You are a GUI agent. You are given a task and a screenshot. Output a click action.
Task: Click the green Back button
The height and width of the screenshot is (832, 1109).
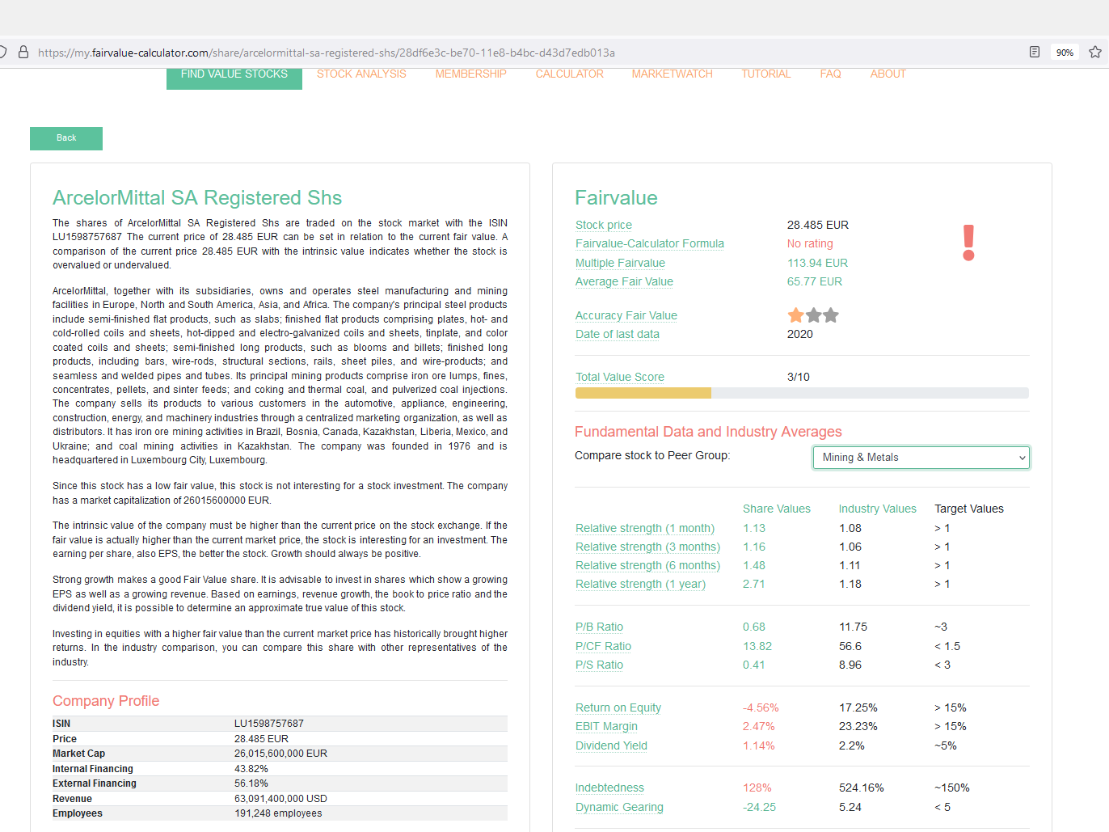tap(66, 138)
